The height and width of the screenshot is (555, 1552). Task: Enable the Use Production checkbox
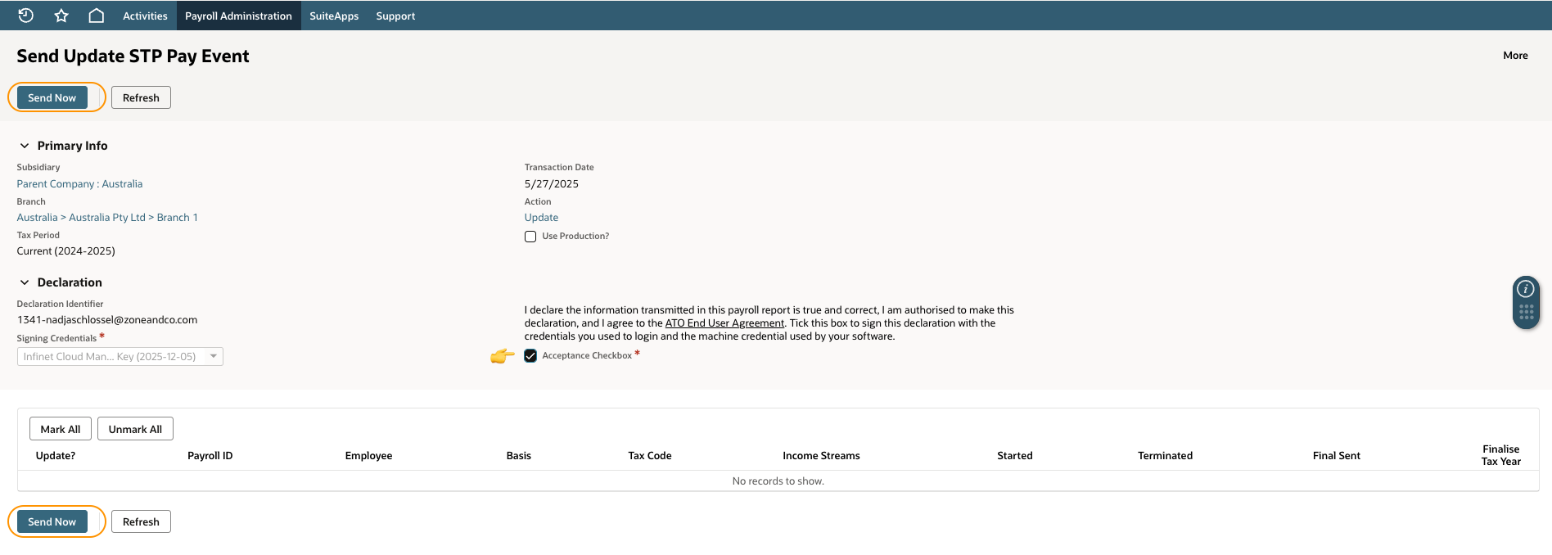[530, 237]
